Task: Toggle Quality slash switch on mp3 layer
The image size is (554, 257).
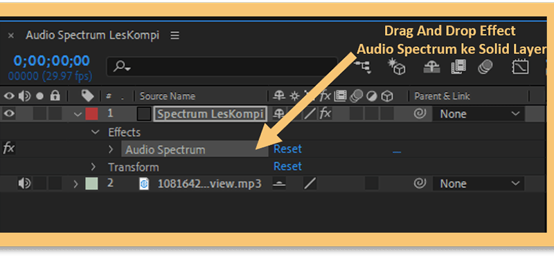Action: [310, 183]
